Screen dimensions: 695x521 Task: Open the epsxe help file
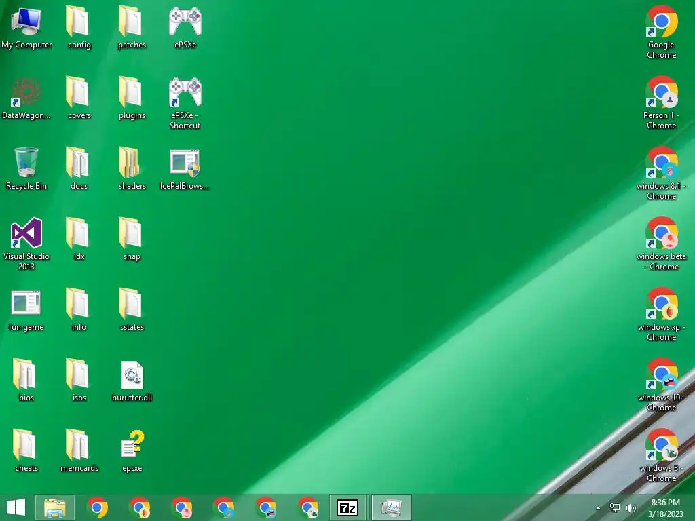(132, 451)
